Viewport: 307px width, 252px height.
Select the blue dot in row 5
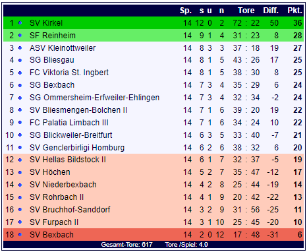[20, 73]
